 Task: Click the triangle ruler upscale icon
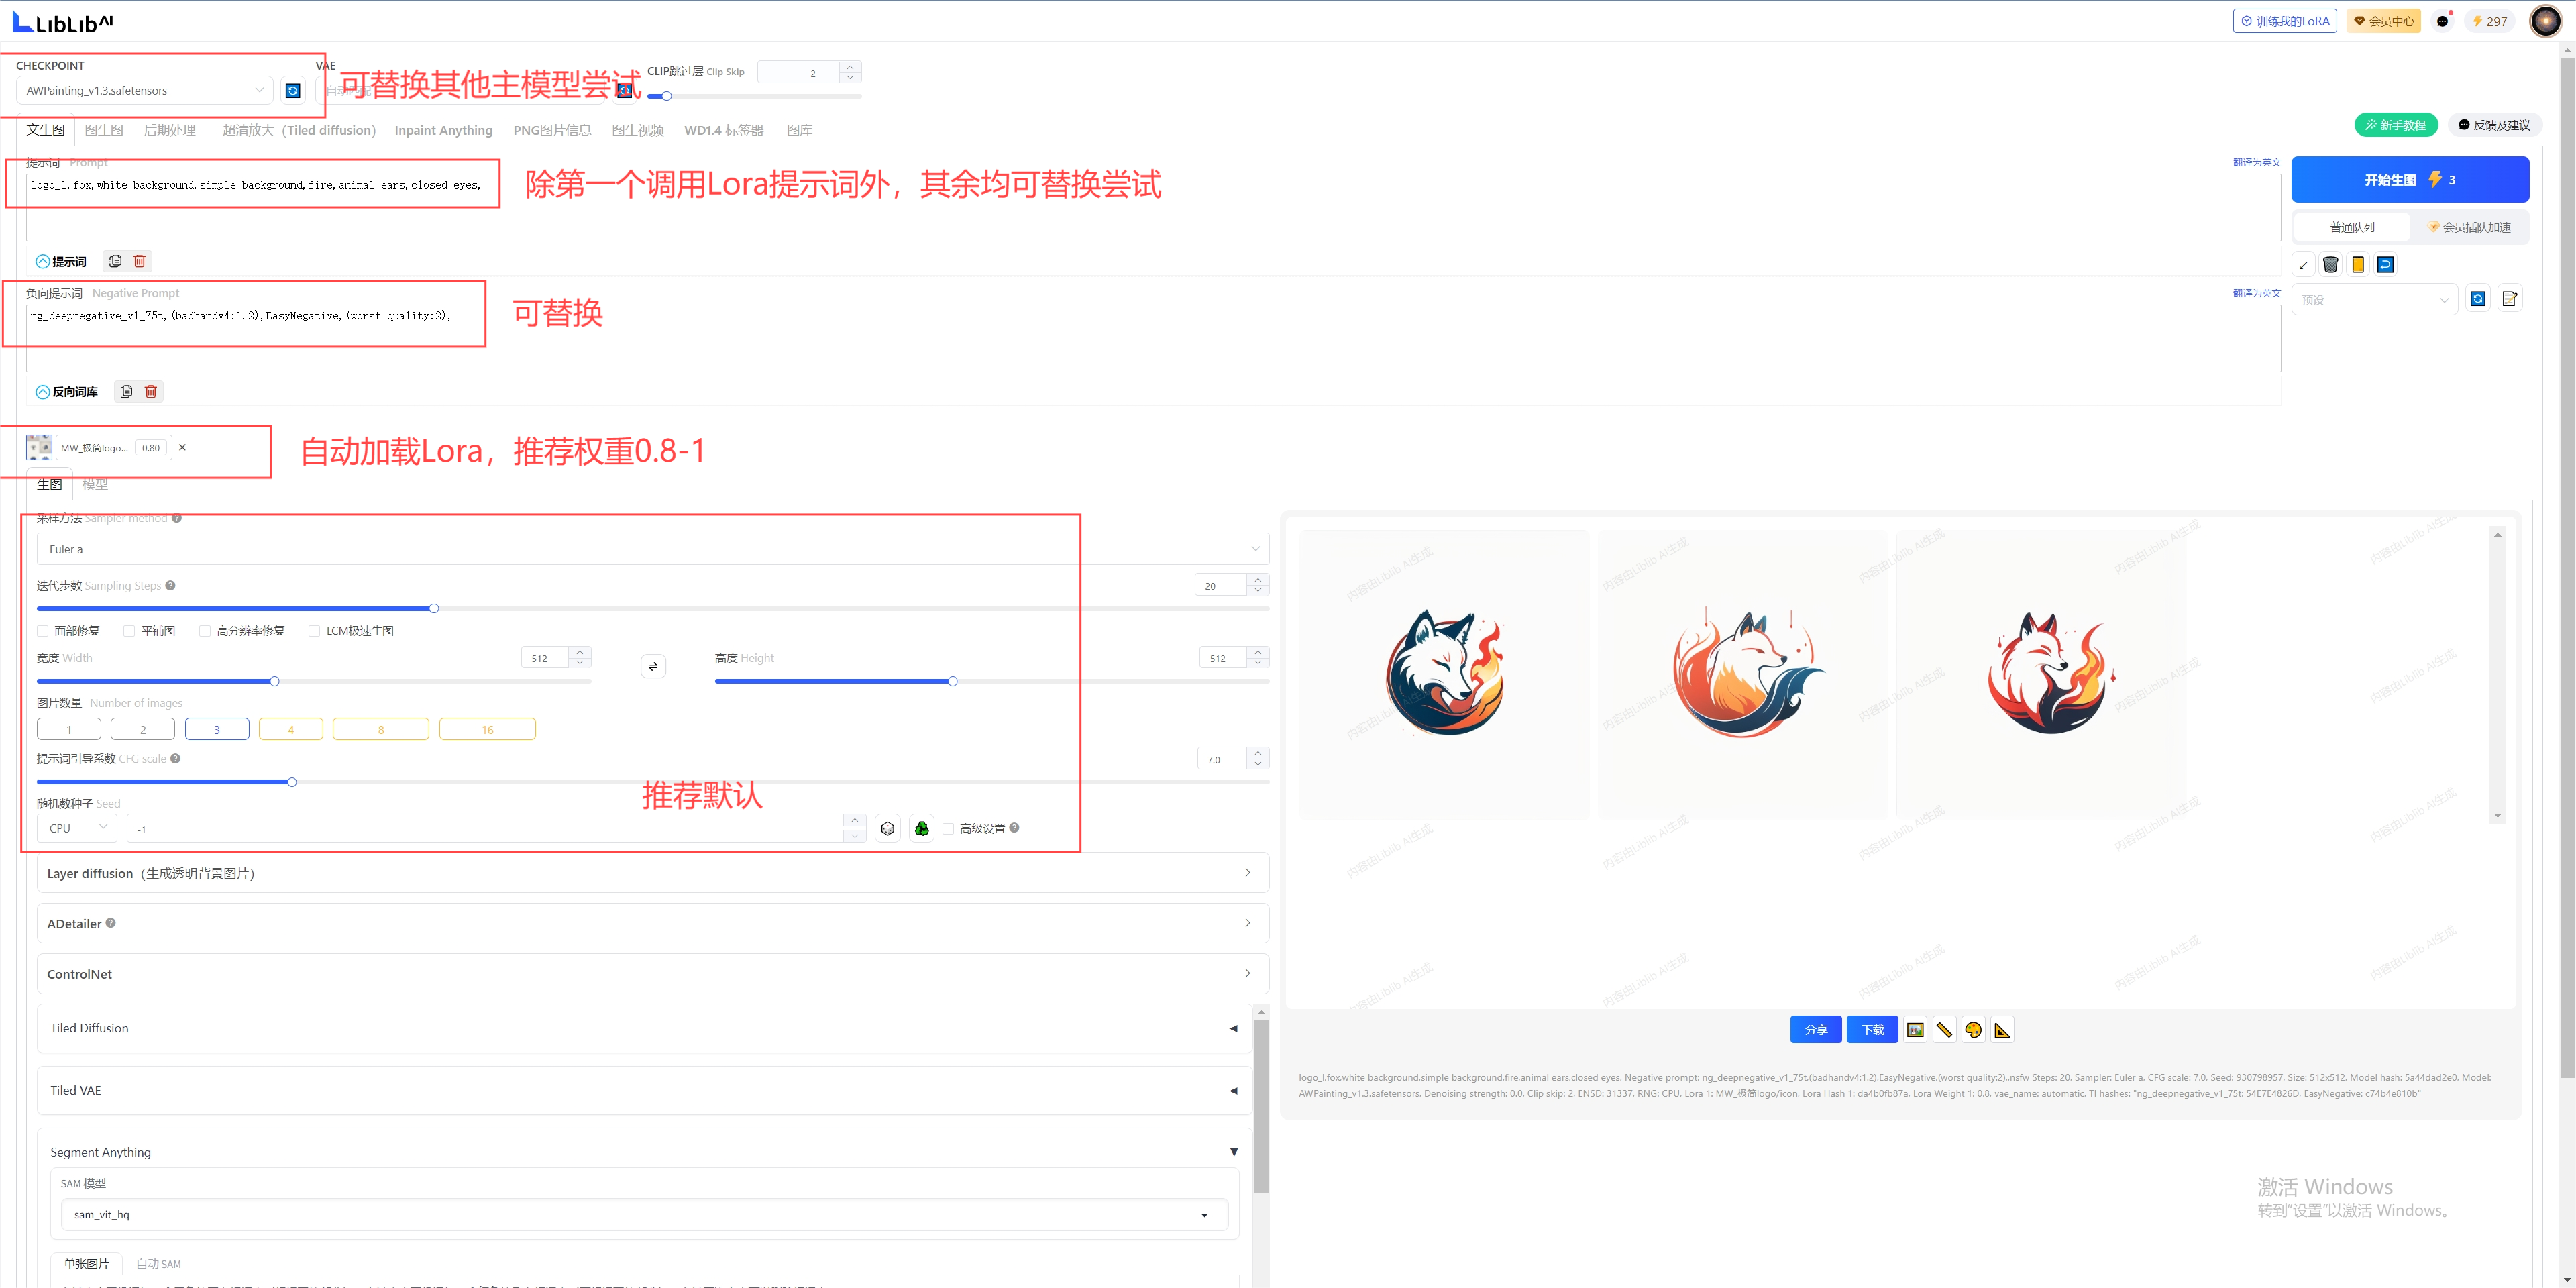[x=2002, y=1030]
